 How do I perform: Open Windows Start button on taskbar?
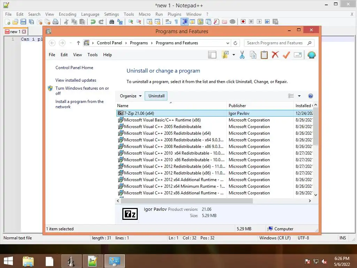click(x=8, y=261)
